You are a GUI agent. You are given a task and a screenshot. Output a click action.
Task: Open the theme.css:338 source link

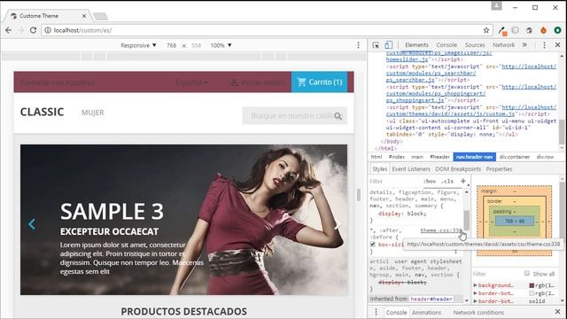point(441,230)
